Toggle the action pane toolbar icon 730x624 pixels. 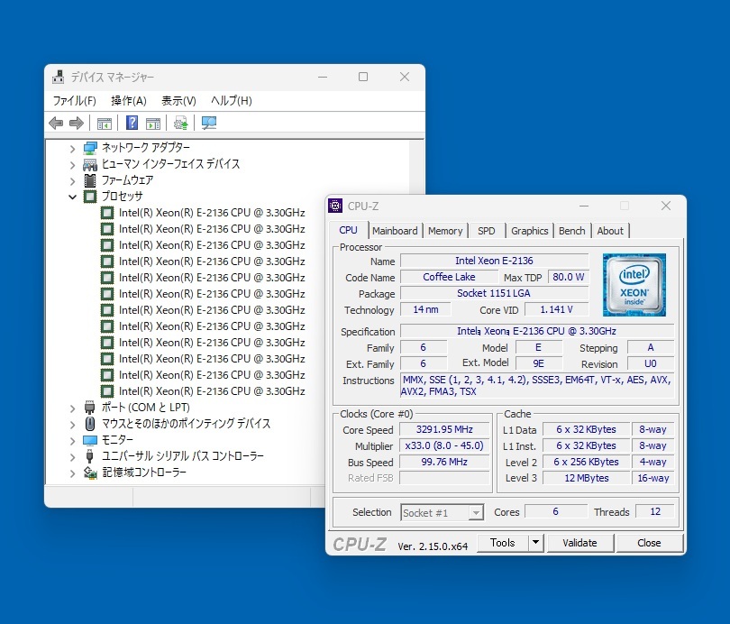point(153,124)
